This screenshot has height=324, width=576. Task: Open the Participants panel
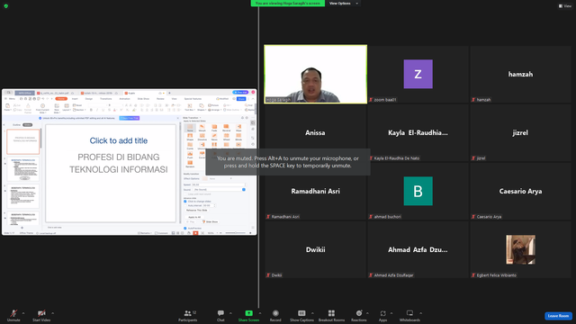(x=188, y=315)
